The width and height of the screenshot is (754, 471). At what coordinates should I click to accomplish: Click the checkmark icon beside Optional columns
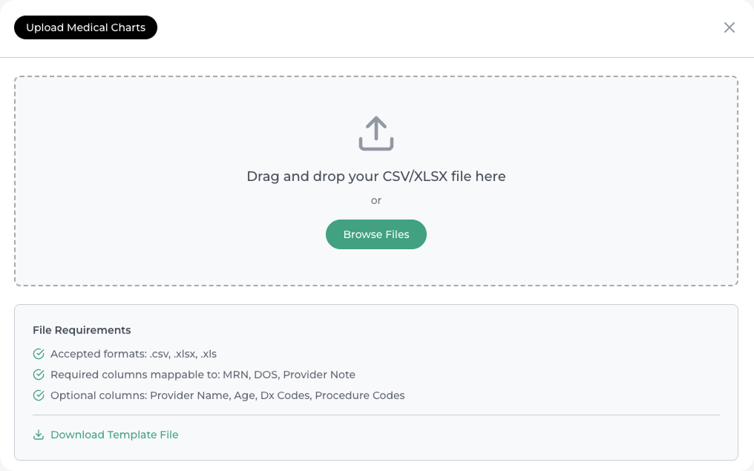pos(39,395)
